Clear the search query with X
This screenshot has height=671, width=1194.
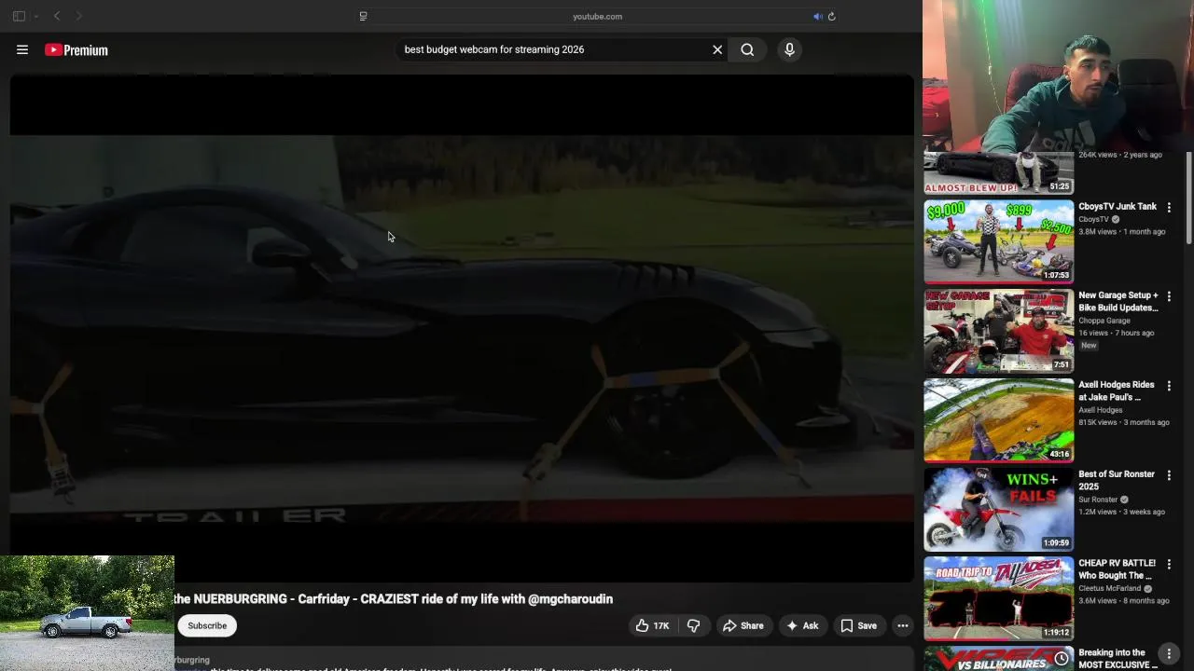[x=717, y=49]
